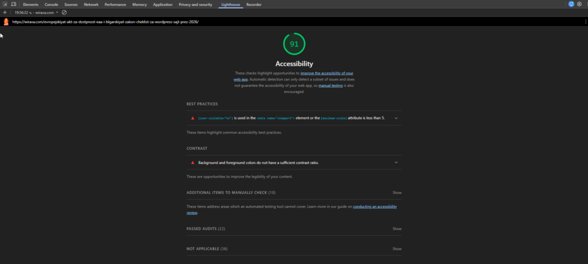Switch to the Elements tab
Image resolution: width=588 pixels, height=264 pixels.
(31, 5)
